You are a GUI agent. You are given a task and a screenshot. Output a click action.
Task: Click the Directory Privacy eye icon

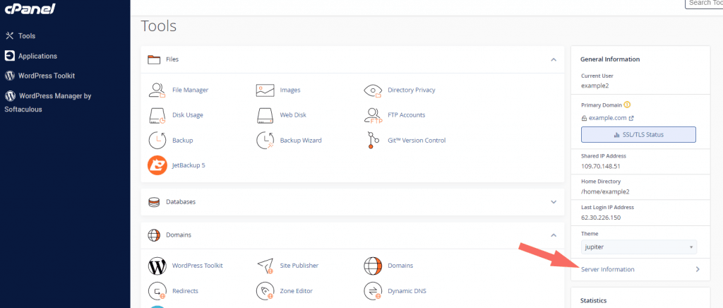(373, 90)
